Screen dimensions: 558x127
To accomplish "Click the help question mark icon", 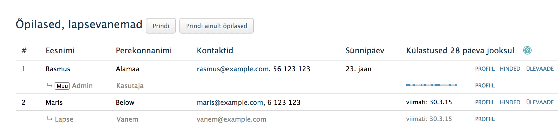I will pos(527,50).
